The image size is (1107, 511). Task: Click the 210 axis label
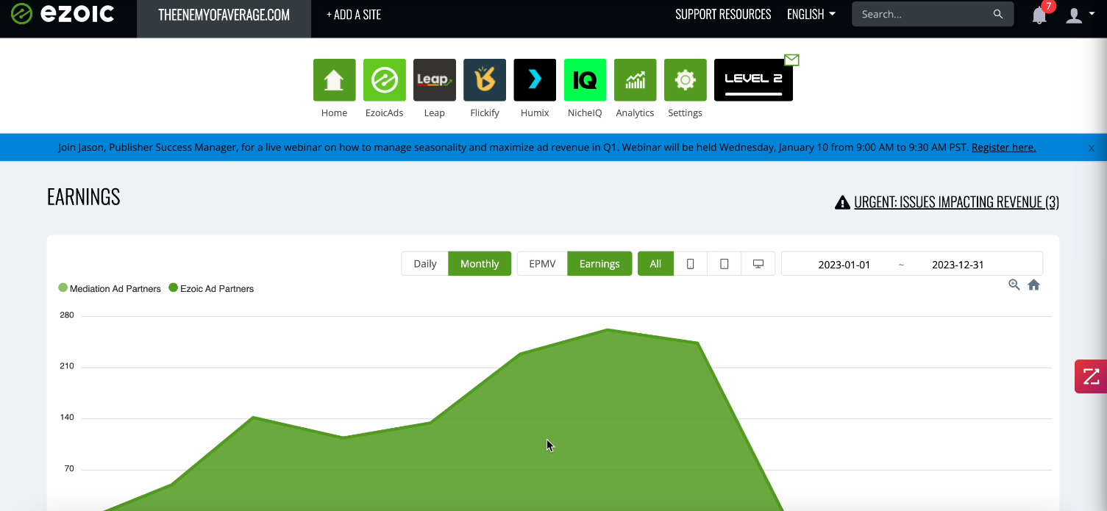point(67,365)
